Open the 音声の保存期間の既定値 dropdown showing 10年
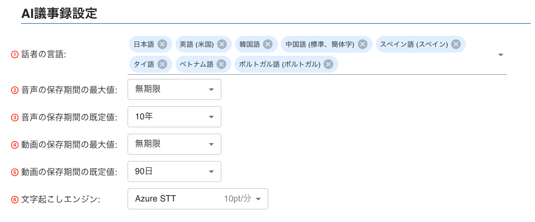 [174, 117]
